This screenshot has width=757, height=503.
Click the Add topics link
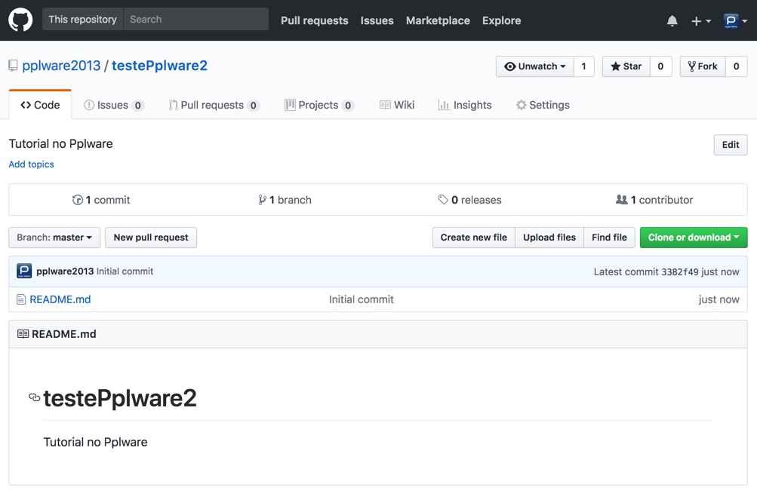tap(31, 164)
